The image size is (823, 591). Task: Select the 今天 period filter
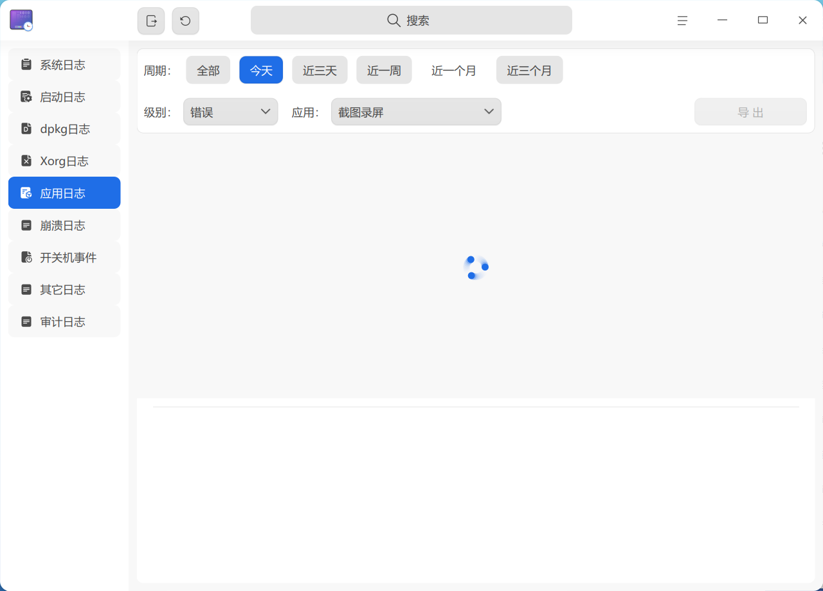[x=261, y=70]
